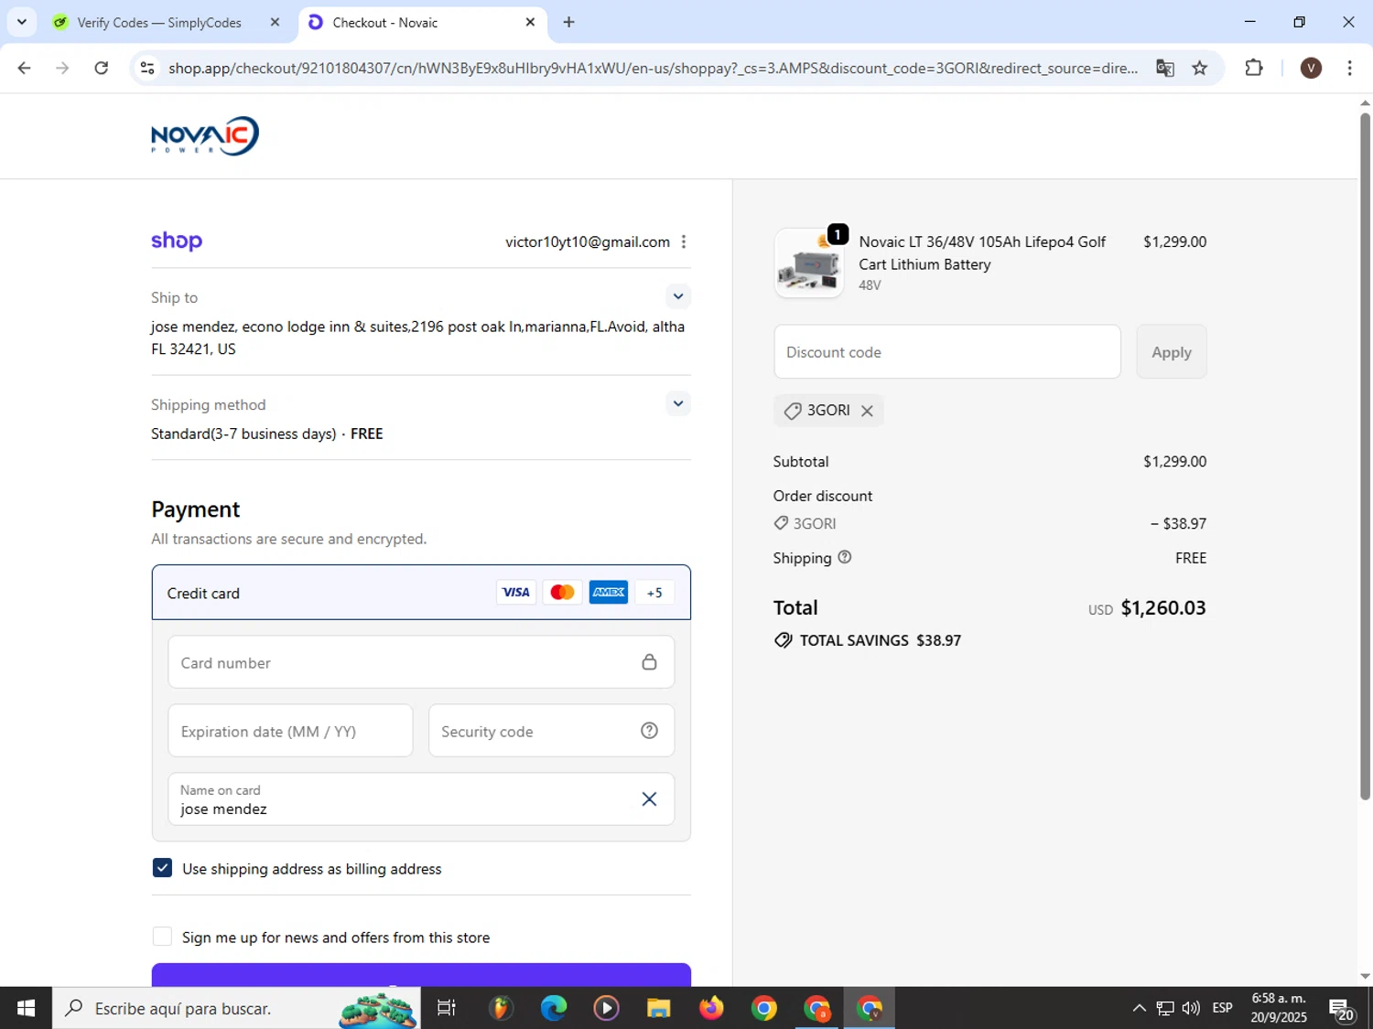Open Chrome's three-dot menu
Screen dimensions: 1373x1029
[1349, 68]
